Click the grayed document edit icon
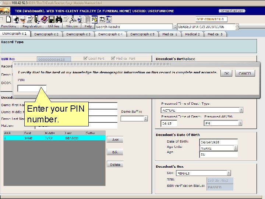The width and height of the screenshot is (265, 199). tap(66, 20)
